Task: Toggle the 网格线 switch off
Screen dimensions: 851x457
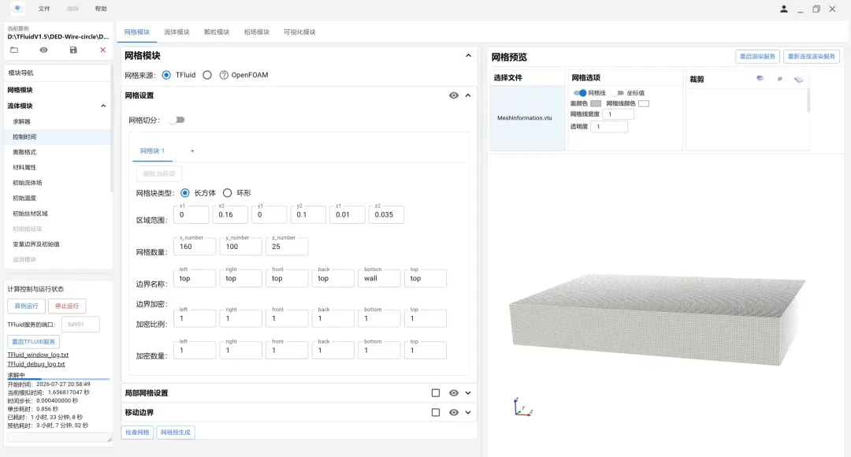Action: click(x=580, y=93)
